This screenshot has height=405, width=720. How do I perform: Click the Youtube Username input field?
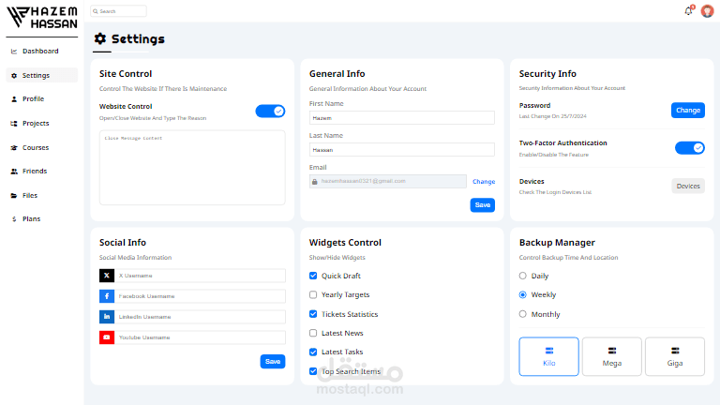tap(200, 337)
